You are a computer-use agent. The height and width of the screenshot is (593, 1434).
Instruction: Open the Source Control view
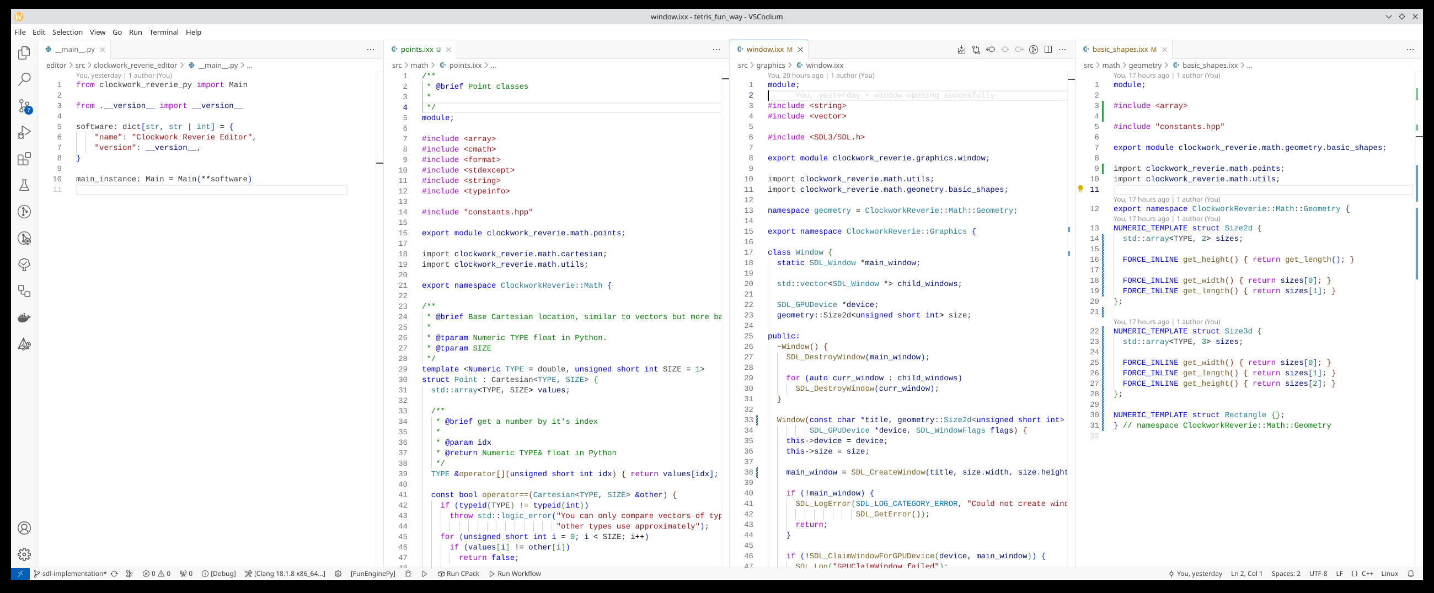point(24,106)
